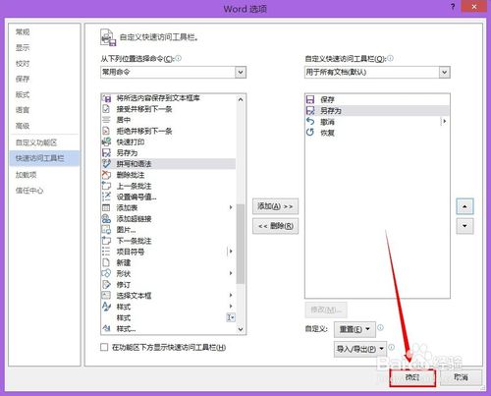Select the 撤消 undo arrow icon
The width and height of the screenshot is (491, 396).
[x=310, y=122]
